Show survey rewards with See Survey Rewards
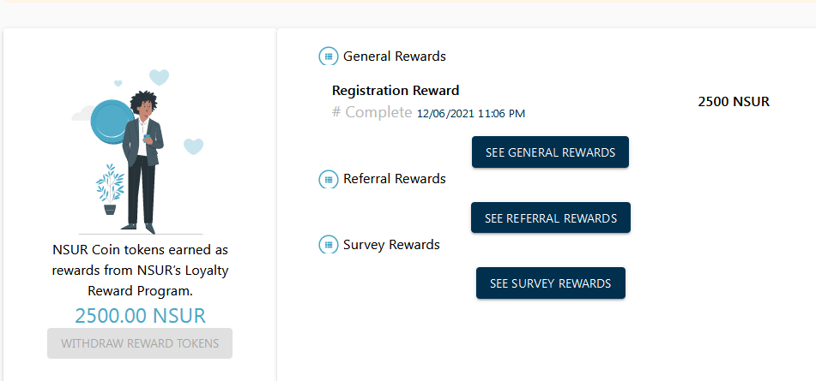The height and width of the screenshot is (381, 816). pos(550,283)
